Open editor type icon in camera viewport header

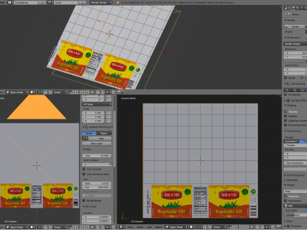[122, 227]
